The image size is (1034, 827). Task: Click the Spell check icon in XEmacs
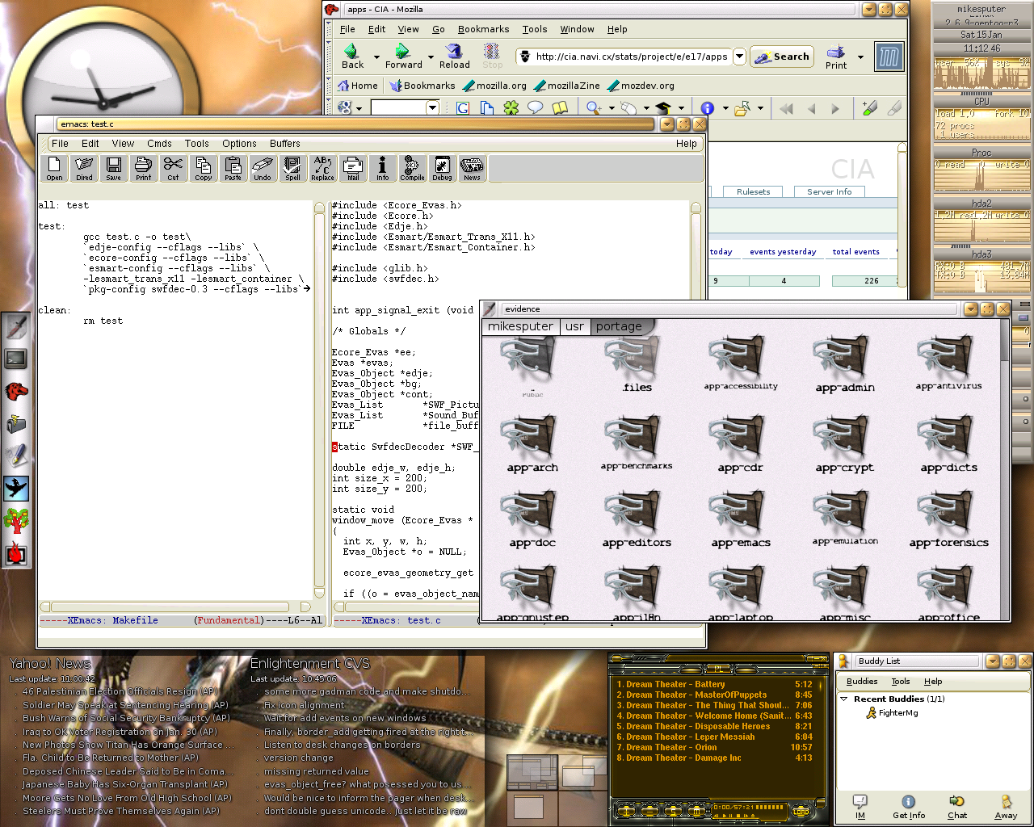293,168
